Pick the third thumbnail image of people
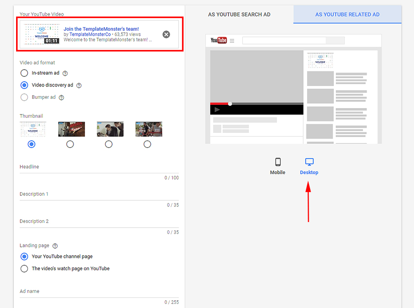The width and height of the screenshot is (414, 308). click(x=110, y=129)
